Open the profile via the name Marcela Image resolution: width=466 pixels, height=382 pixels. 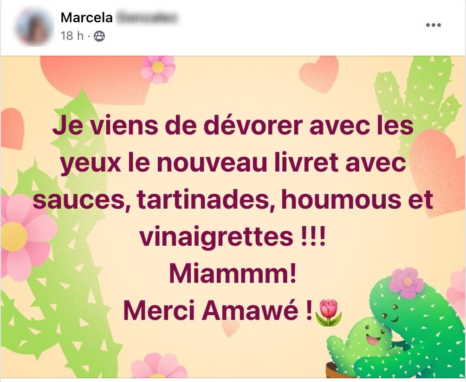point(86,18)
